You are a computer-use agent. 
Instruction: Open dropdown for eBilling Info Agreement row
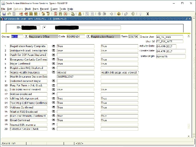[54, 98]
